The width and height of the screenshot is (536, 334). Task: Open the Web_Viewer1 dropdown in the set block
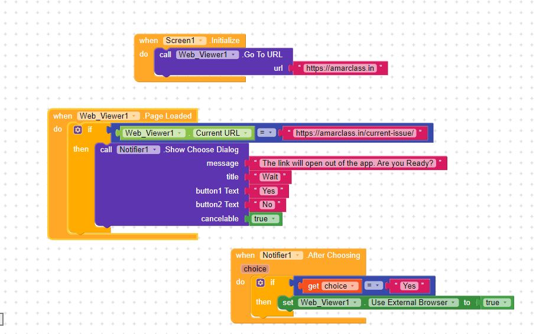330,303
